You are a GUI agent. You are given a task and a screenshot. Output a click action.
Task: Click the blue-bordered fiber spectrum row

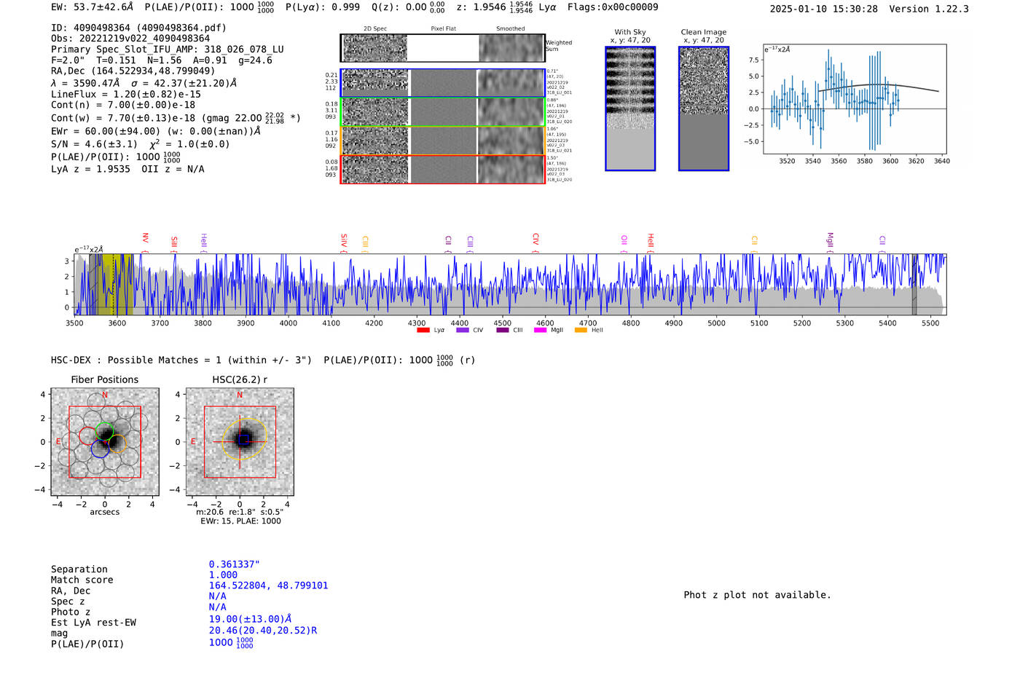(442, 83)
